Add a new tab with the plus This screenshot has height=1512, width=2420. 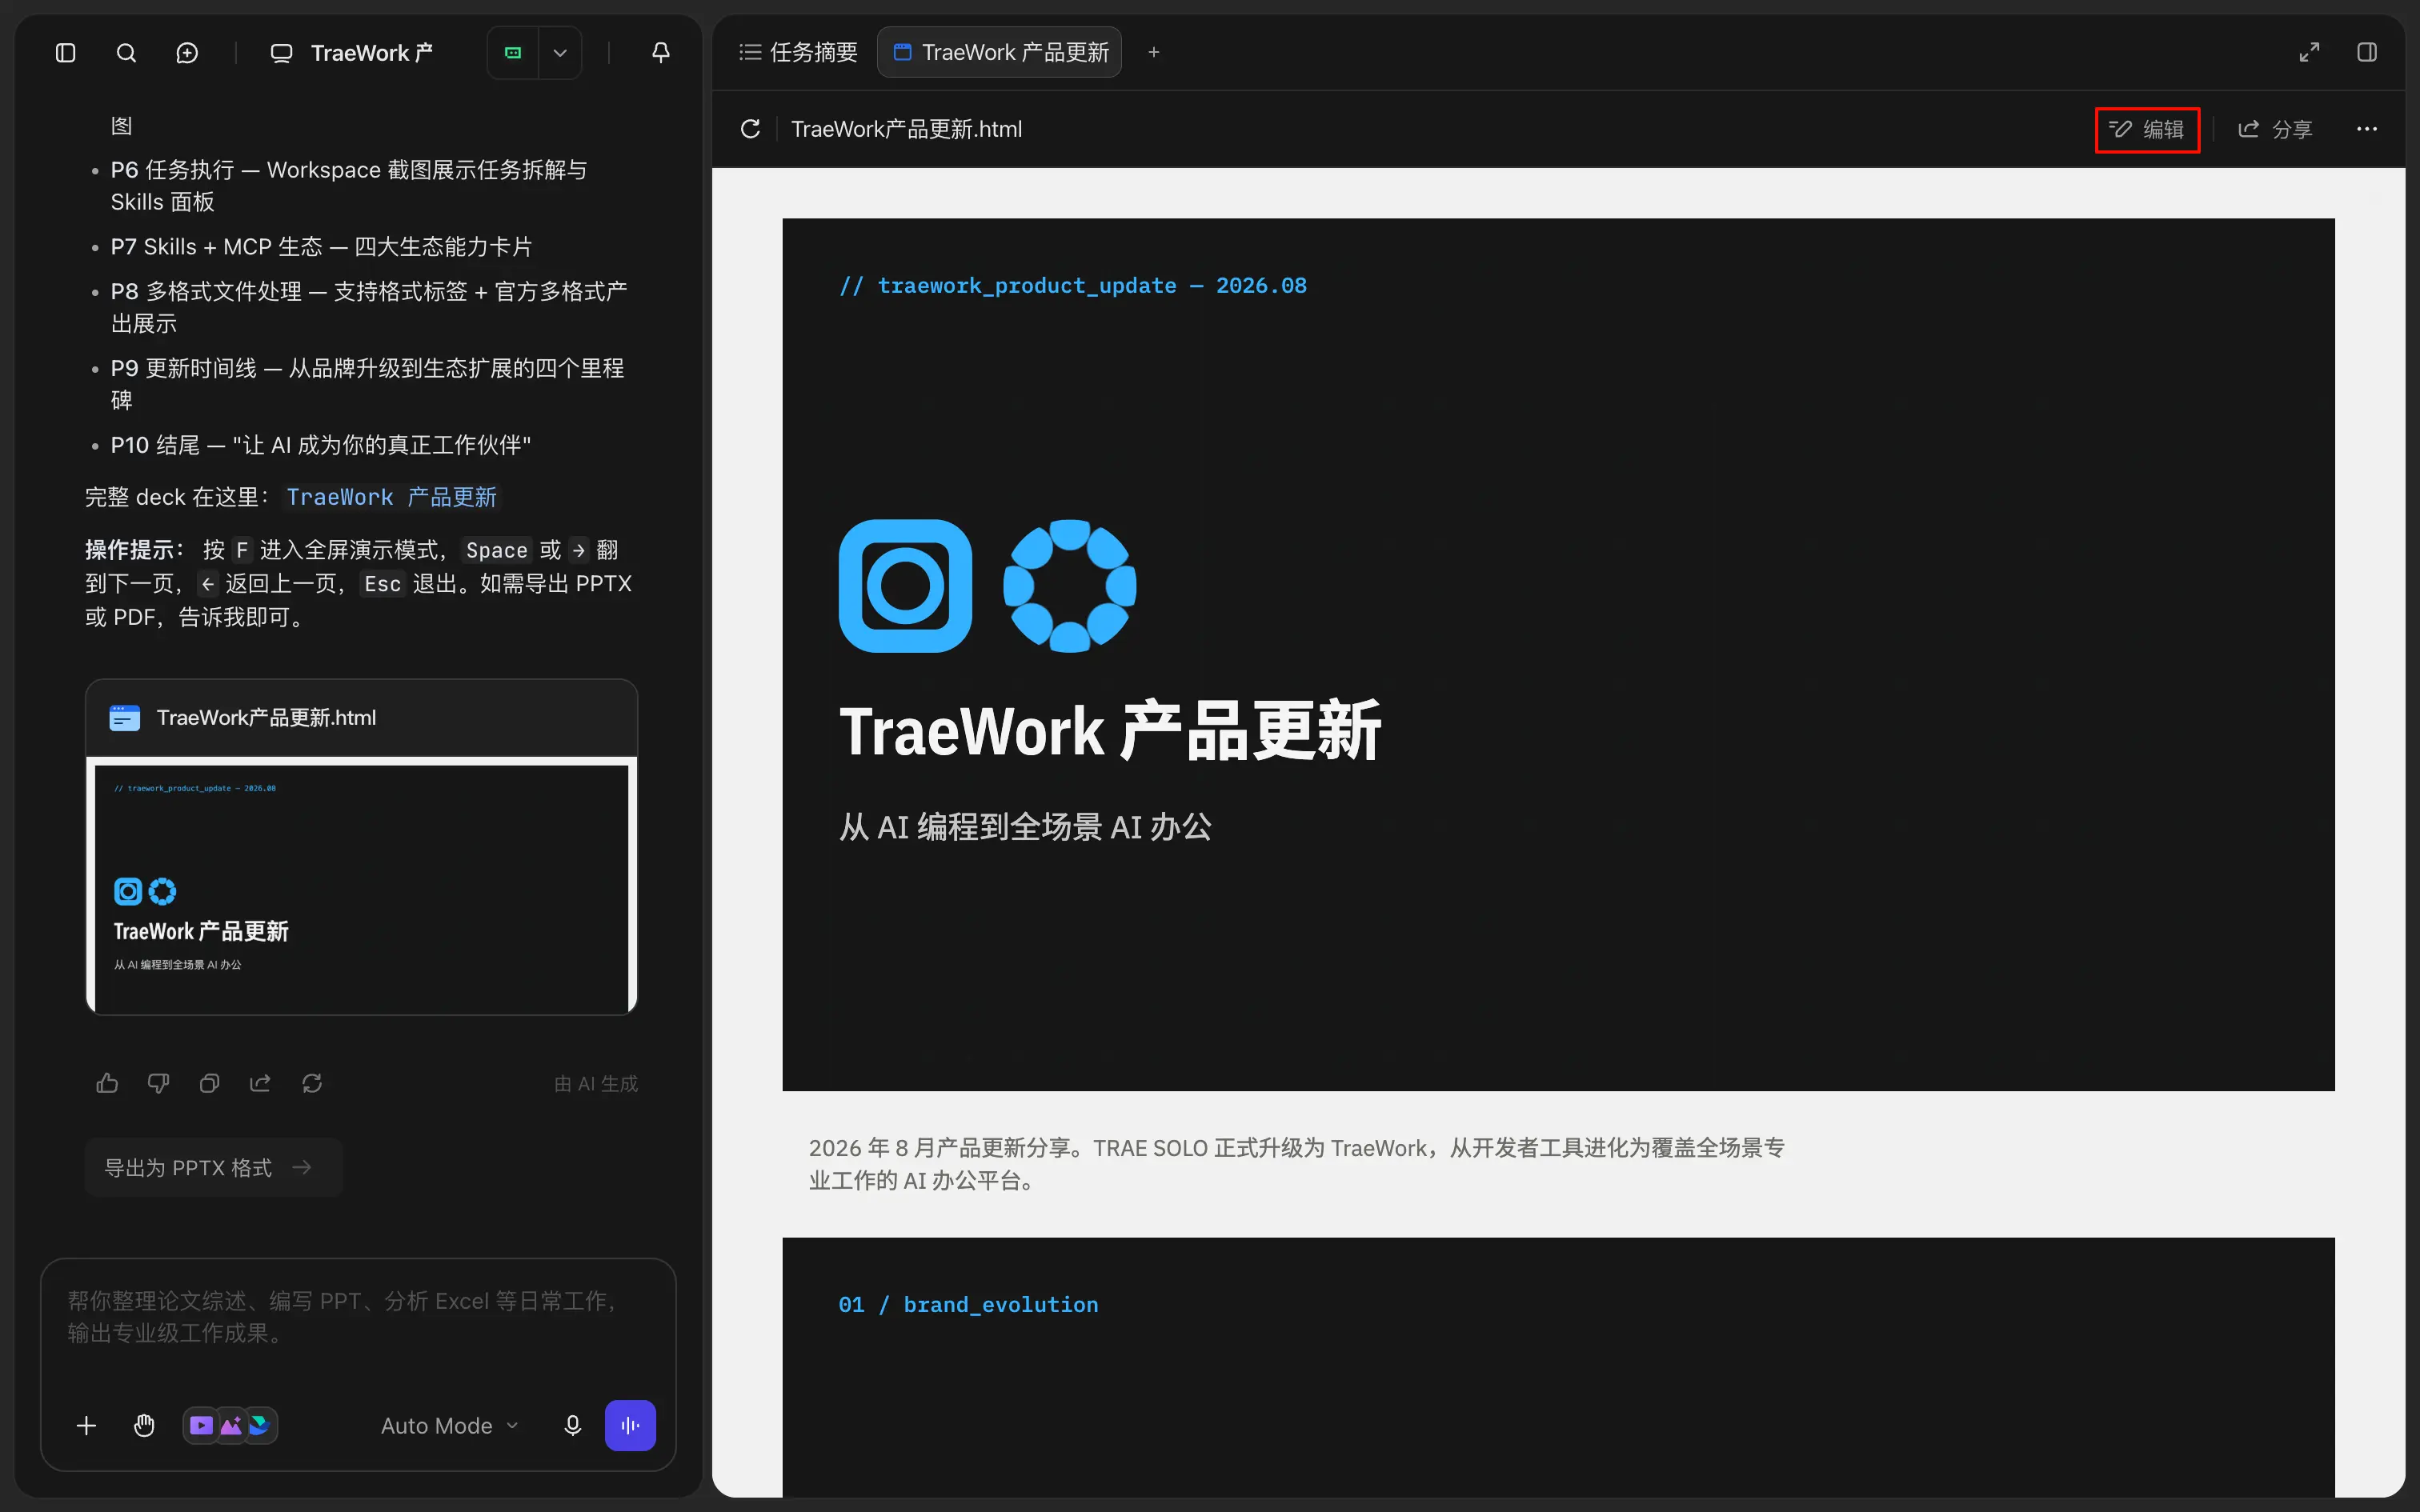pos(1154,52)
